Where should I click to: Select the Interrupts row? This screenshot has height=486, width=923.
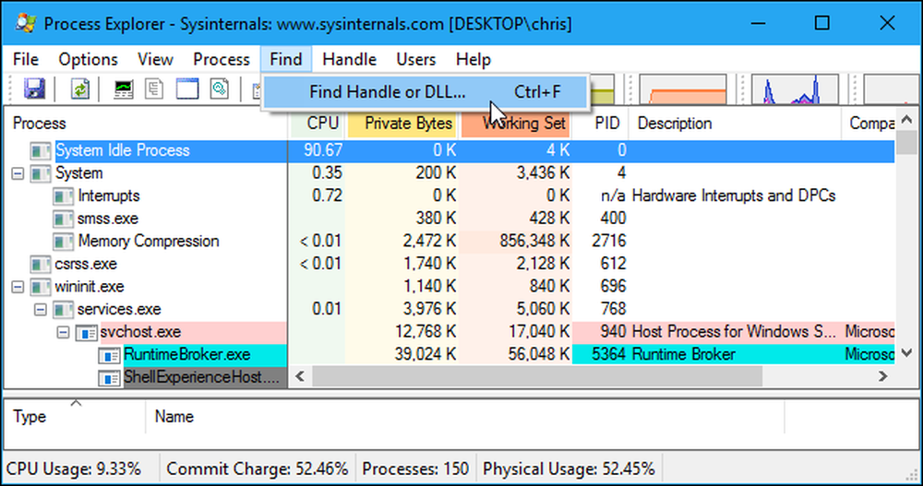pyautogui.click(x=450, y=196)
